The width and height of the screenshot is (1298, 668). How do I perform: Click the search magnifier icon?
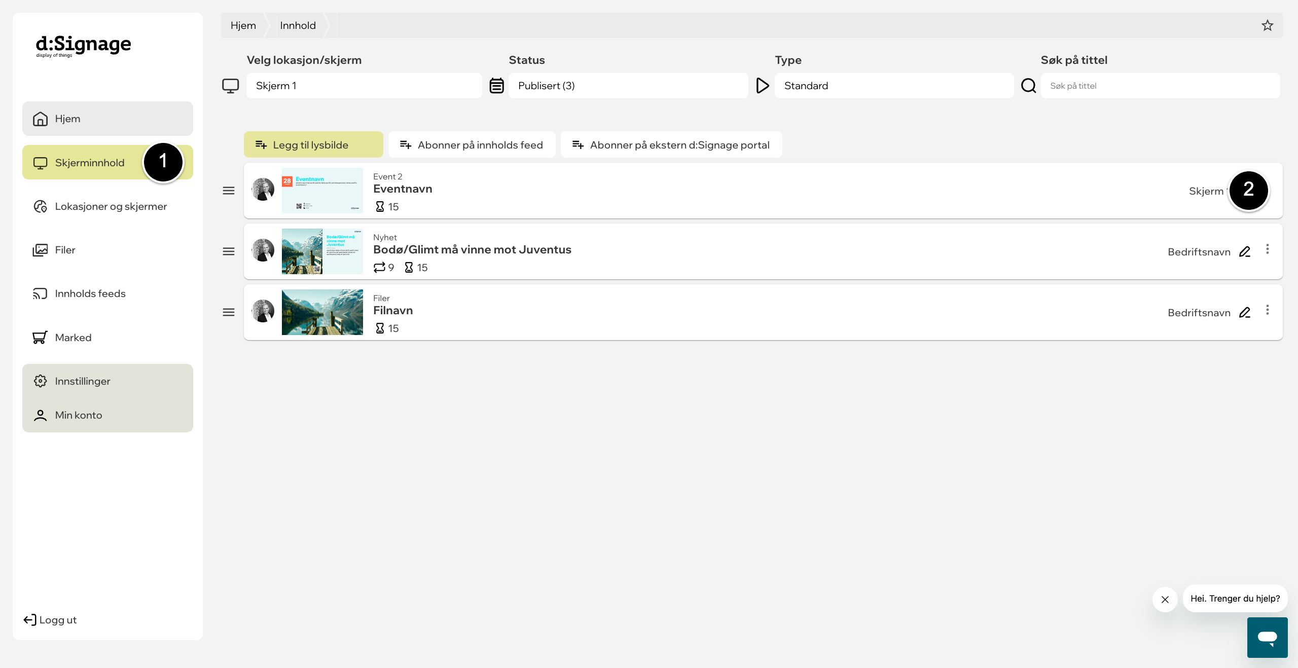pyautogui.click(x=1028, y=86)
